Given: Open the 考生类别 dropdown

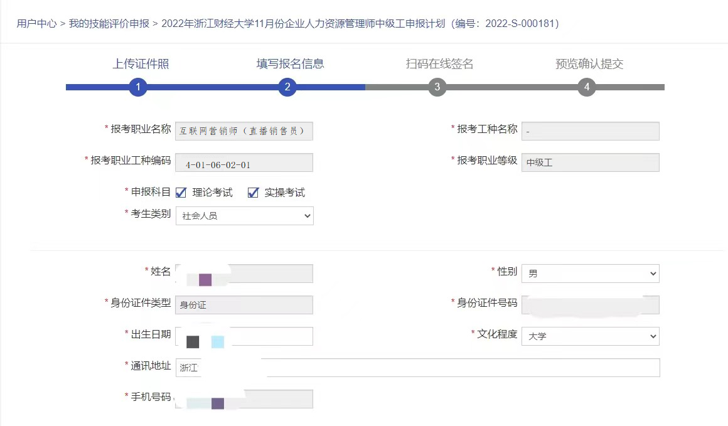Looking at the screenshot, I should tap(244, 216).
